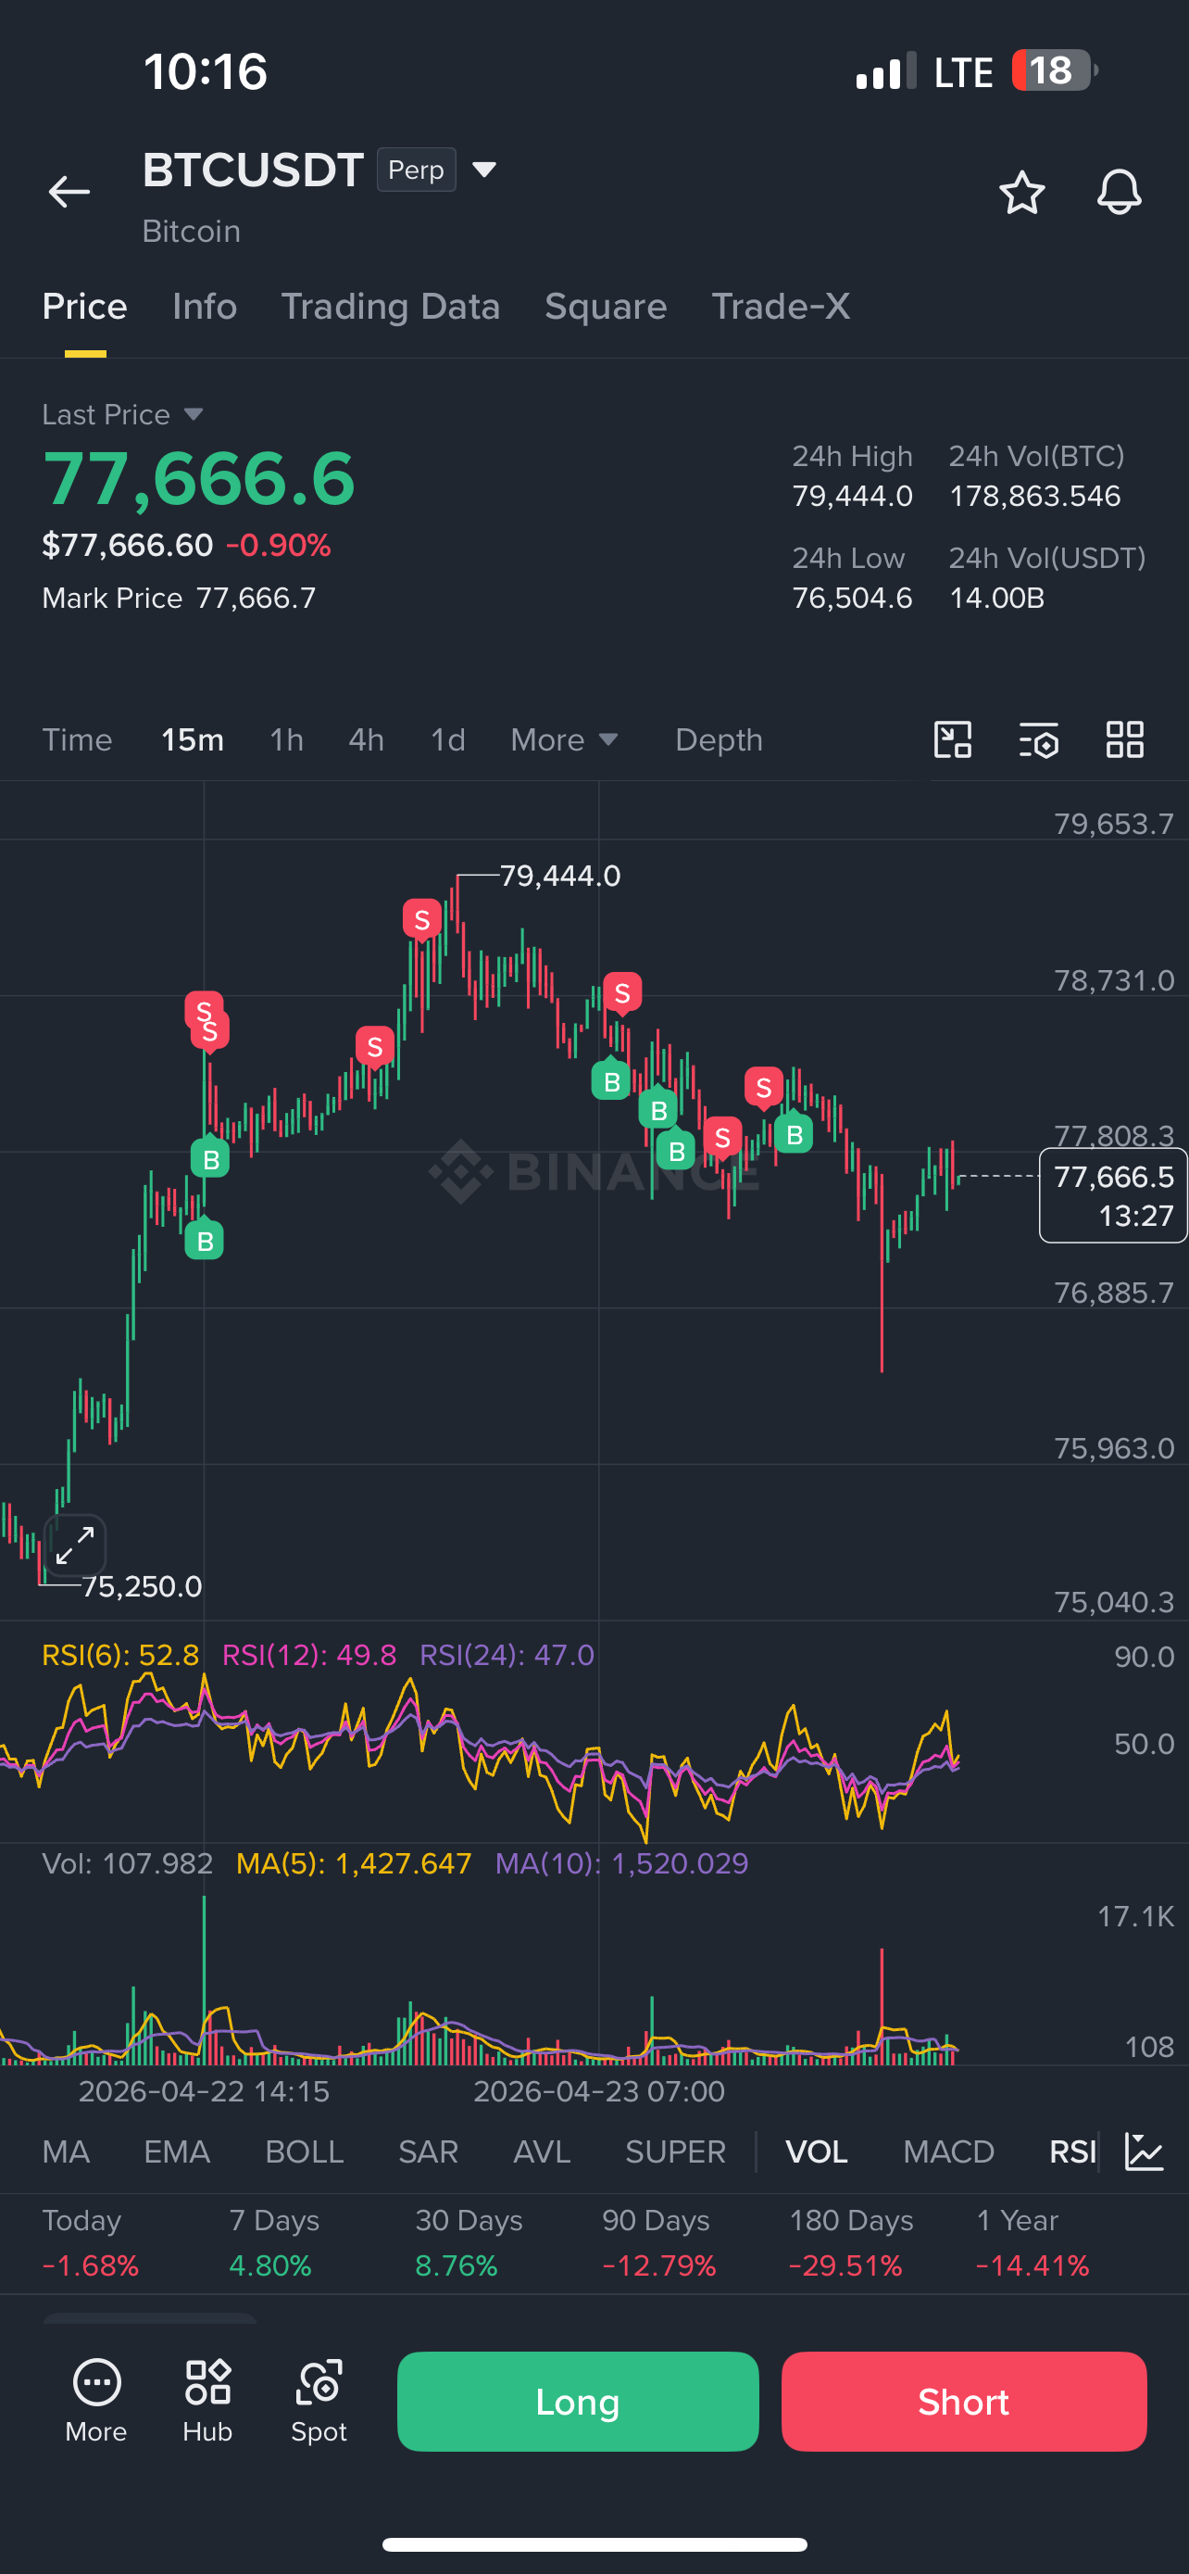Open the BTCUSDT Perp pair dropdown arrow

pyautogui.click(x=484, y=170)
